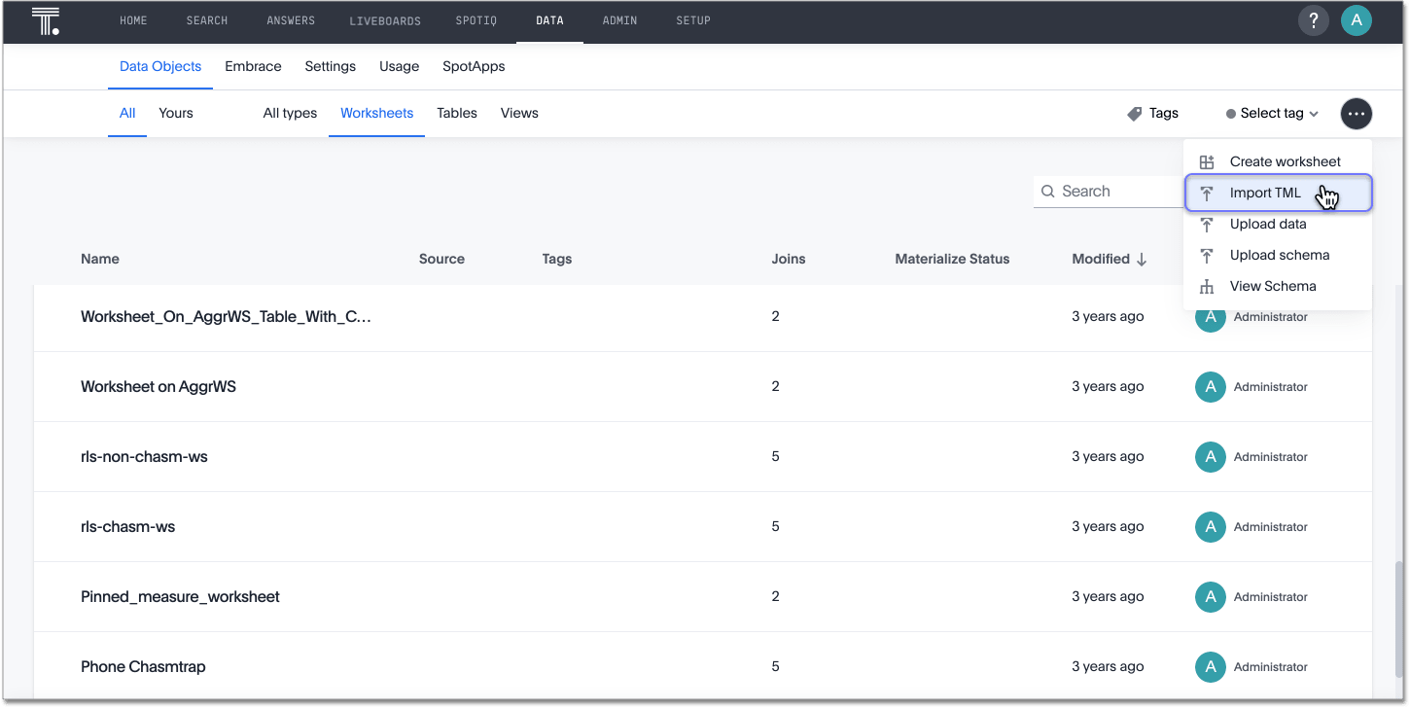Show All owners filter

tap(127, 114)
